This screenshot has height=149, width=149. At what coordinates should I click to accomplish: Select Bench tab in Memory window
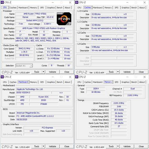[x=134, y=82]
